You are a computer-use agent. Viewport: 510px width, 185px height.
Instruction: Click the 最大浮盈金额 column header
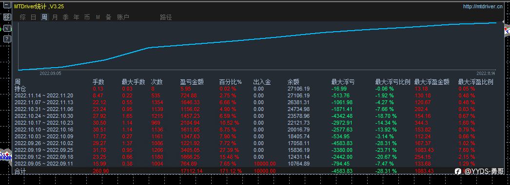(x=432, y=82)
